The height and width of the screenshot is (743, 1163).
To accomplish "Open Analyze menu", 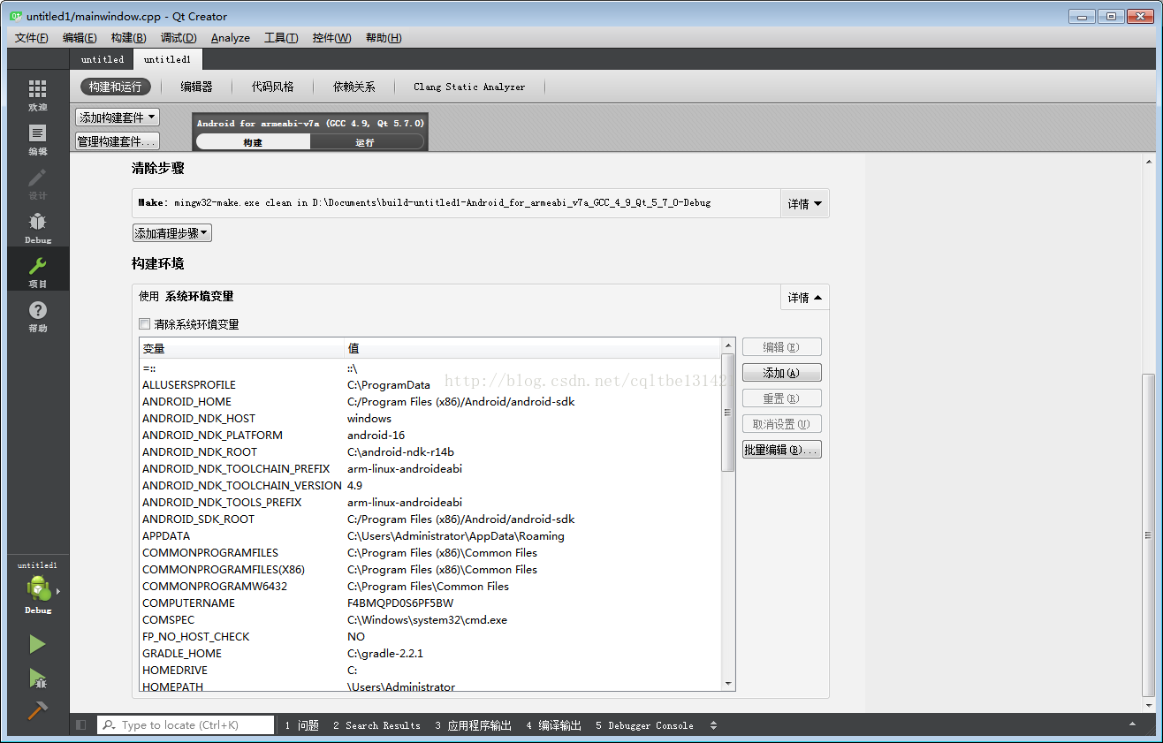I will coord(231,38).
